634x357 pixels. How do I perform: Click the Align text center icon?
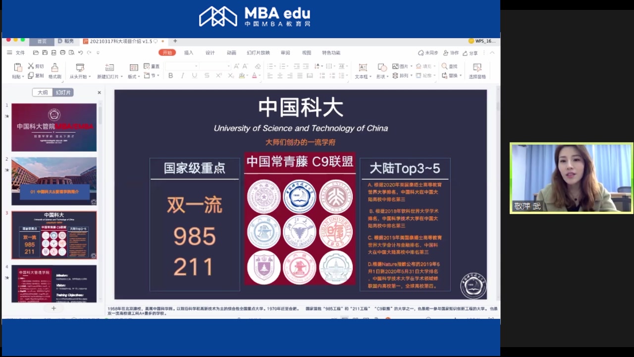(x=280, y=75)
